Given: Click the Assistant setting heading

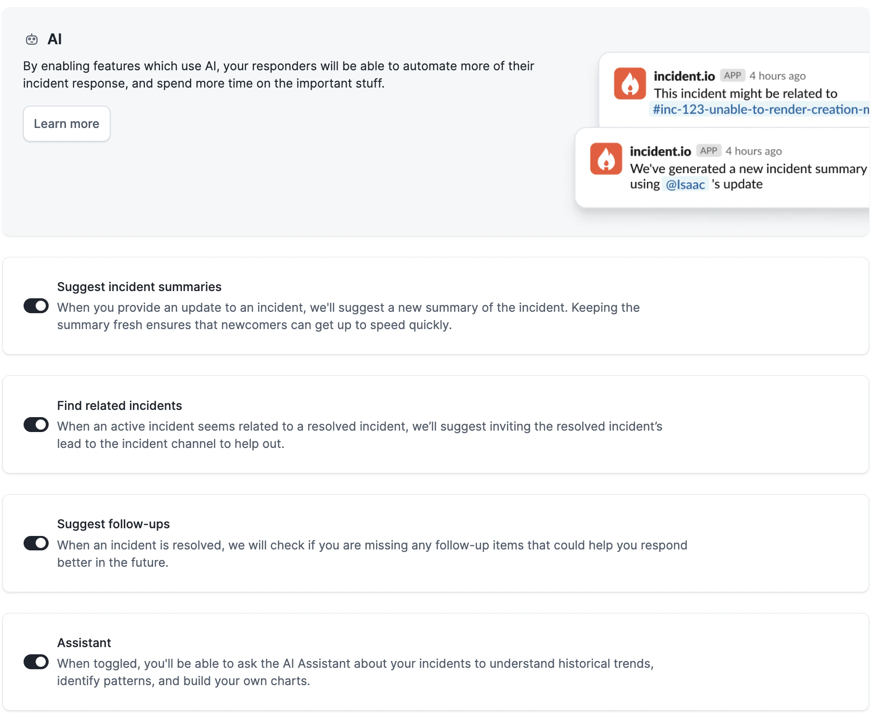Looking at the screenshot, I should (x=84, y=643).
